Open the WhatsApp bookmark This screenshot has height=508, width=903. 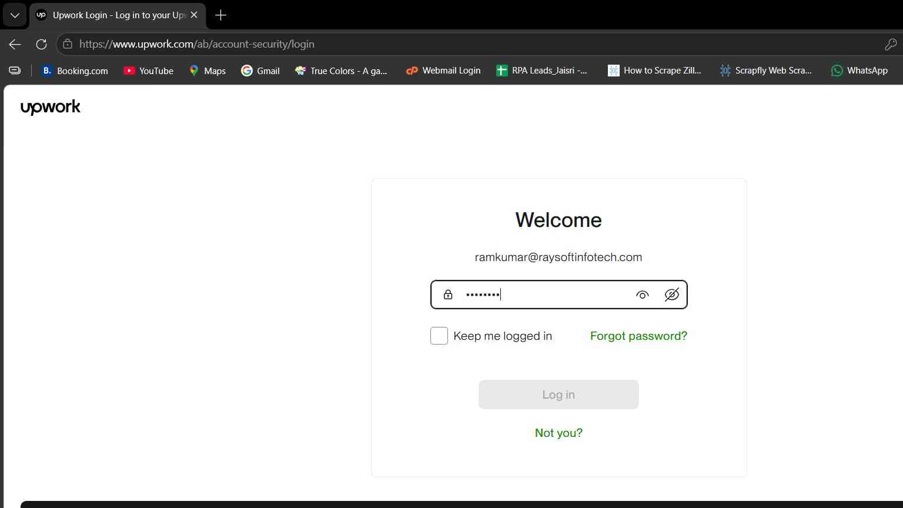(x=859, y=71)
